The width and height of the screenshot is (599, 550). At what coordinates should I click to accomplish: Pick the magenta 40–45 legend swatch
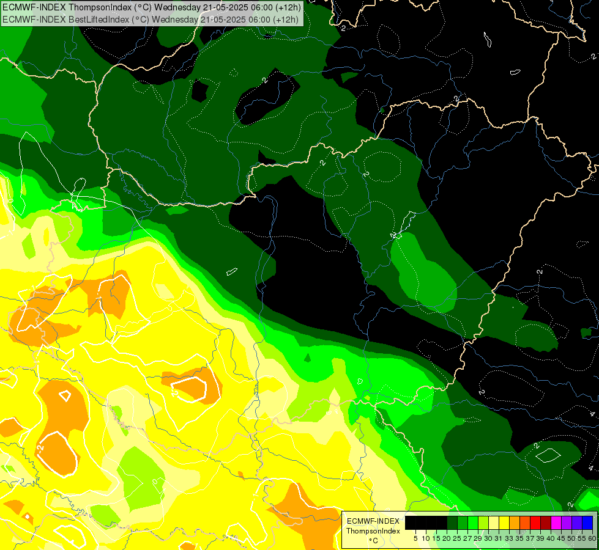point(556,523)
